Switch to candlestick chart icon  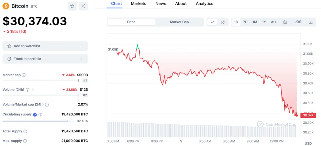point(223,22)
